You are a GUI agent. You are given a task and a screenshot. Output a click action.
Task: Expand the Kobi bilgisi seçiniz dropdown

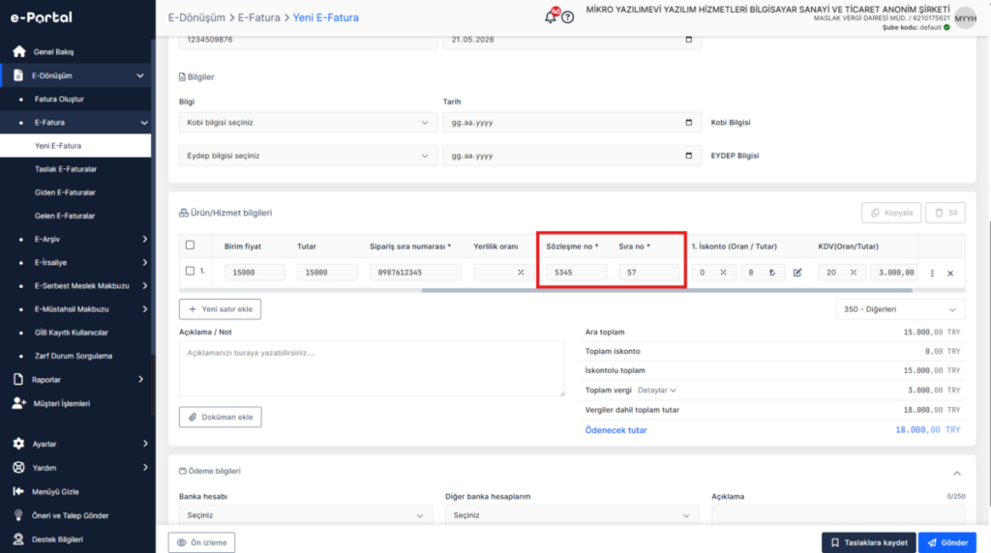tap(308, 123)
